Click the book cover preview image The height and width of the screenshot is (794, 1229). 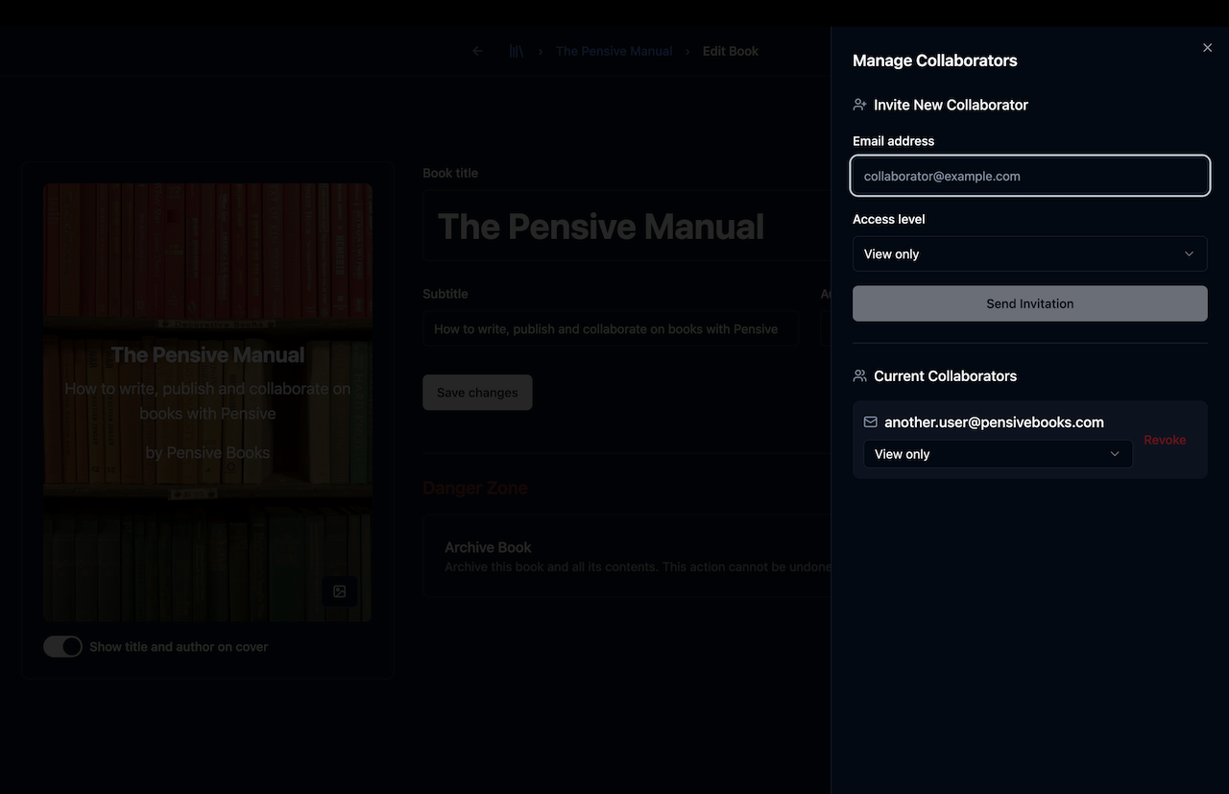tap(207, 402)
